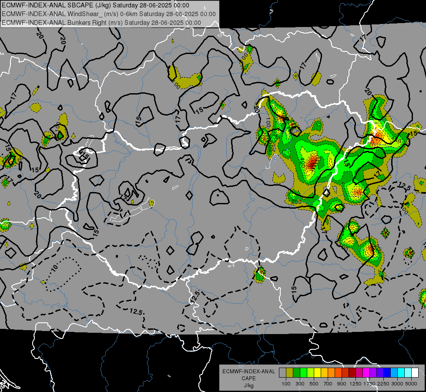Click the "2250" value under the legend
This screenshot has height=392, width=426.
(383, 384)
